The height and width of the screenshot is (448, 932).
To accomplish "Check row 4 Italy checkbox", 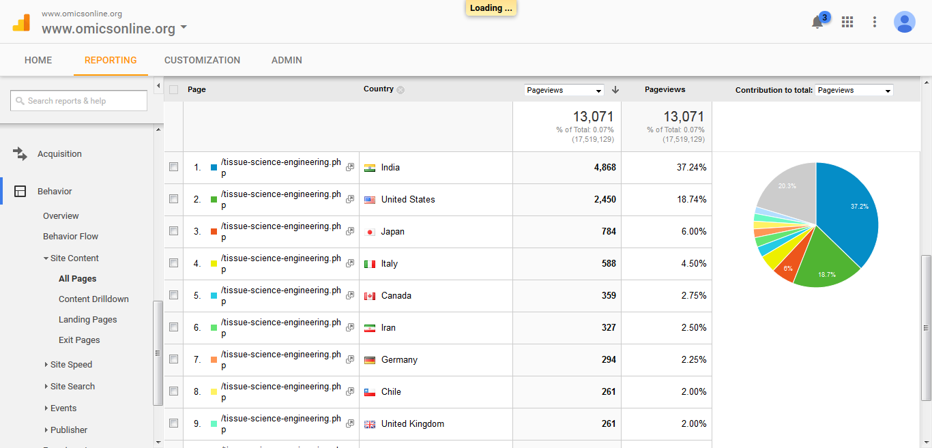I will [173, 263].
